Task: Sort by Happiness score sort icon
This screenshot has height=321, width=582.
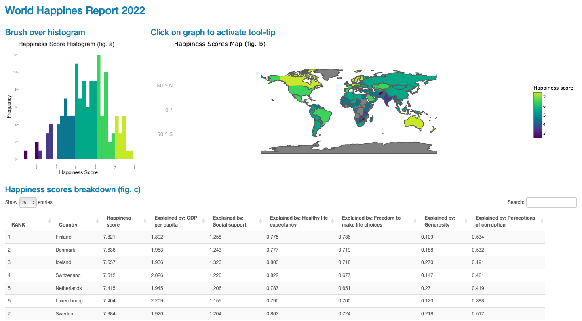Action: (145, 221)
